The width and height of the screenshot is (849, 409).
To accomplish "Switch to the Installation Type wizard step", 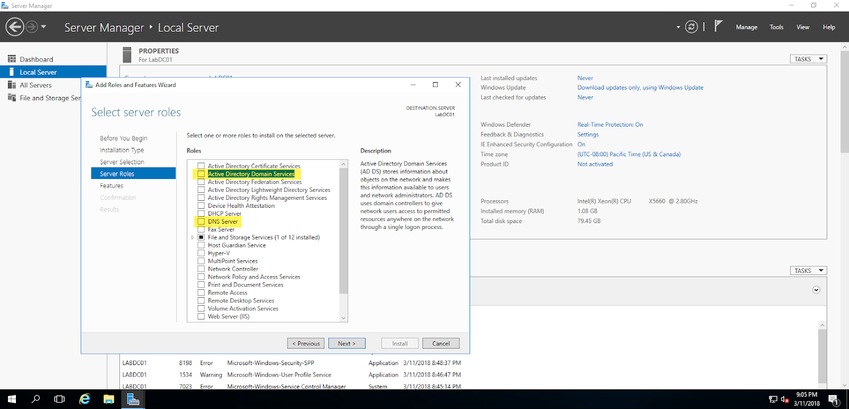I will click(122, 150).
